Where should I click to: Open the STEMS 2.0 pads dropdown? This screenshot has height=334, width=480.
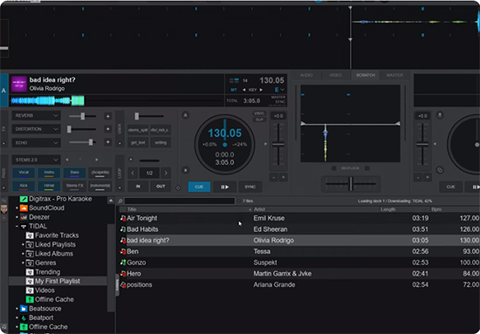[x=36, y=160]
